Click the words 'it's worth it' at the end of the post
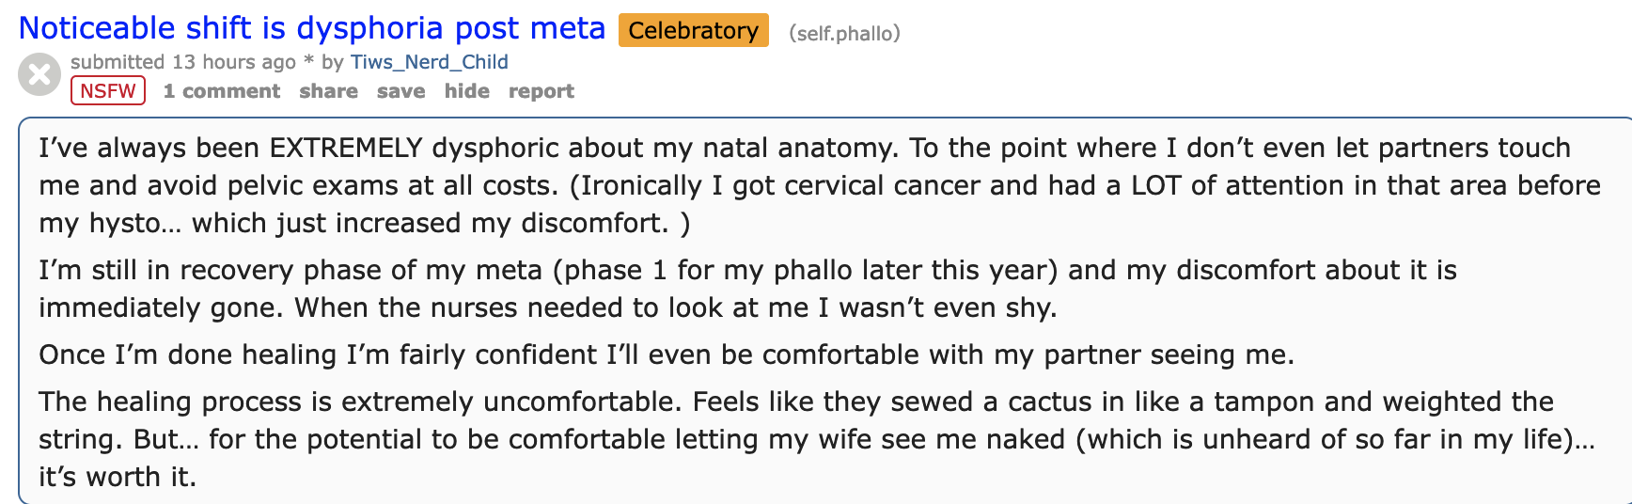This screenshot has height=504, width=1632. pyautogui.click(x=118, y=477)
